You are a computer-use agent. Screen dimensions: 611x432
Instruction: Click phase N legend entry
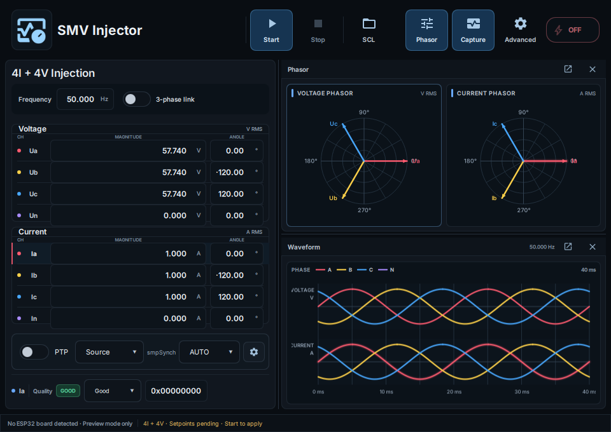pyautogui.click(x=386, y=270)
